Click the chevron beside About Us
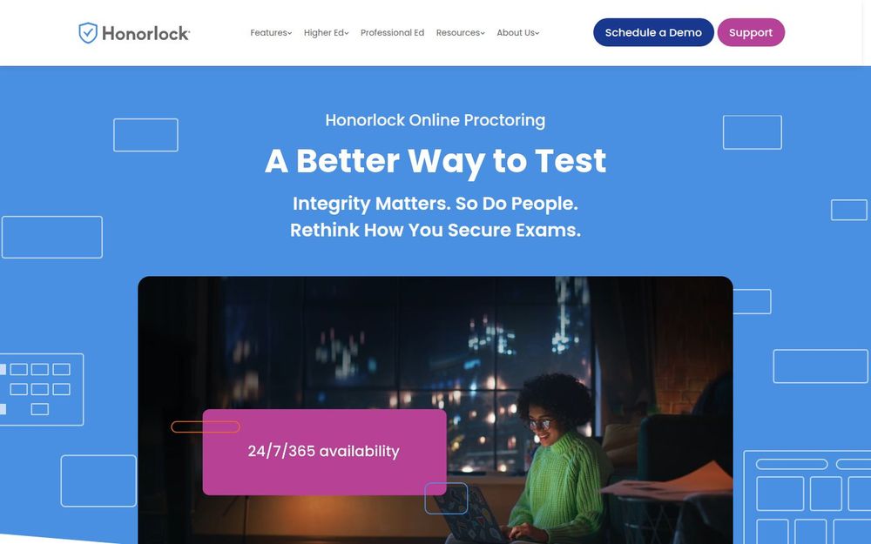Viewport: 871px width, 544px height. pyautogui.click(x=537, y=33)
